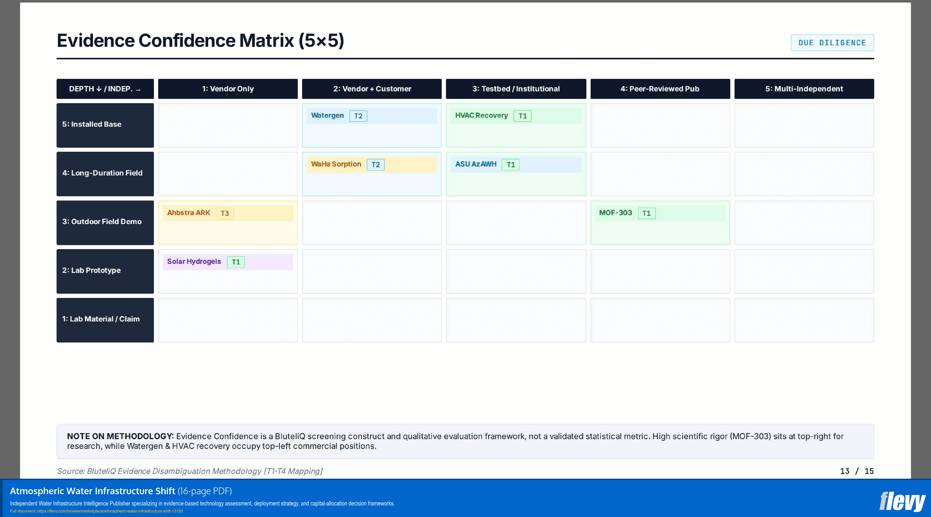Click the '3: Outdoor Field Demo' row header

point(105,223)
